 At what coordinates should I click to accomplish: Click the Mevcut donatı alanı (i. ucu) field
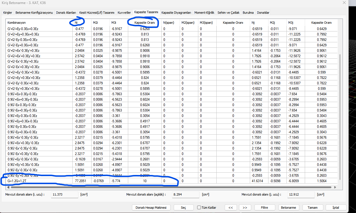tap(64, 195)
